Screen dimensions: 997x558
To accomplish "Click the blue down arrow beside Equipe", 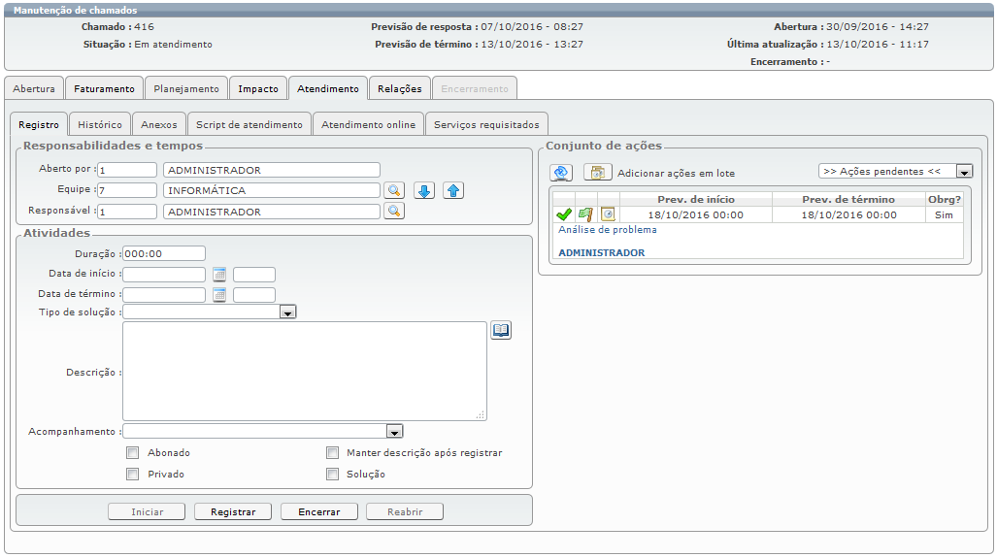I will (x=424, y=190).
